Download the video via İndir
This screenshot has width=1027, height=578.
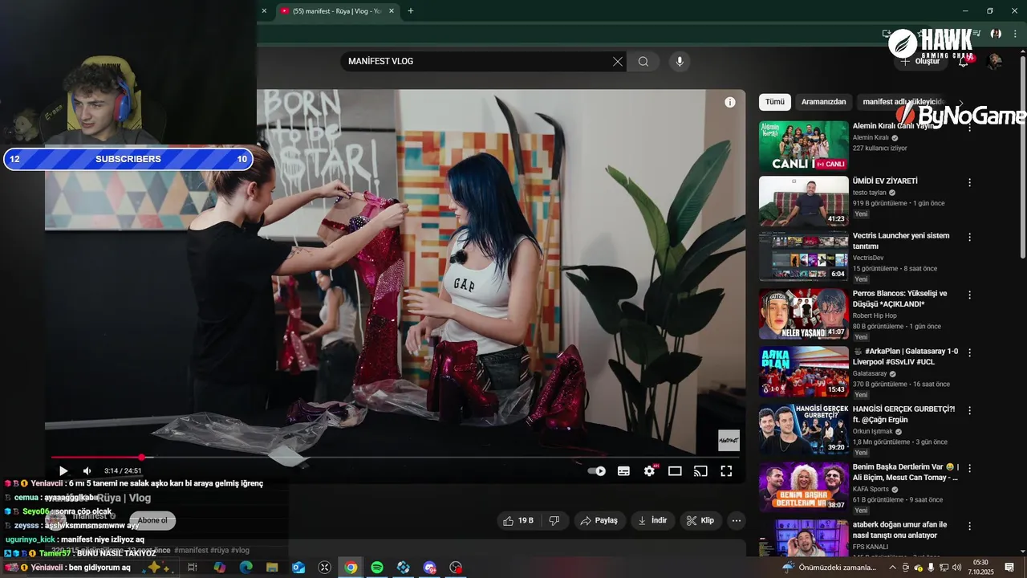(652, 520)
